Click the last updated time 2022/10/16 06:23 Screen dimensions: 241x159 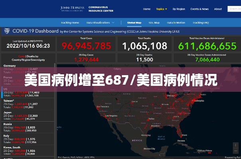pos(28,46)
